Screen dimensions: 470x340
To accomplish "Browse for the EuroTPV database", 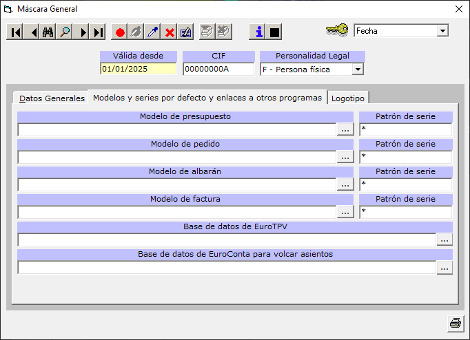I will coord(445,240).
